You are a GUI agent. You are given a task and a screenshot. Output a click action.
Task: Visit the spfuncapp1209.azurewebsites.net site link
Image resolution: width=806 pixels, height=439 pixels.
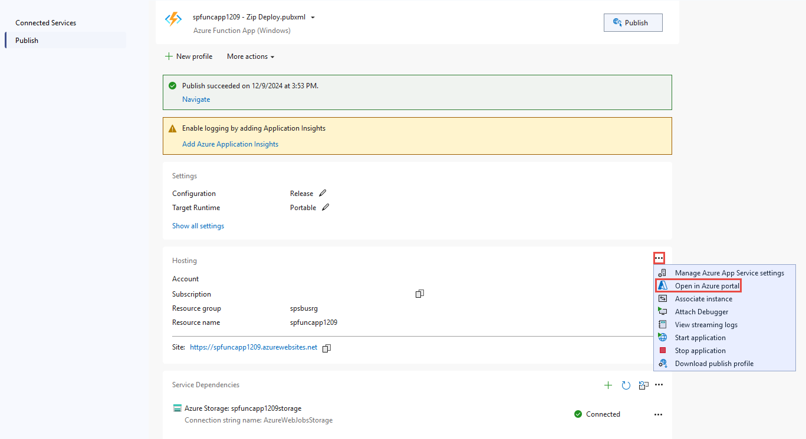click(x=254, y=347)
